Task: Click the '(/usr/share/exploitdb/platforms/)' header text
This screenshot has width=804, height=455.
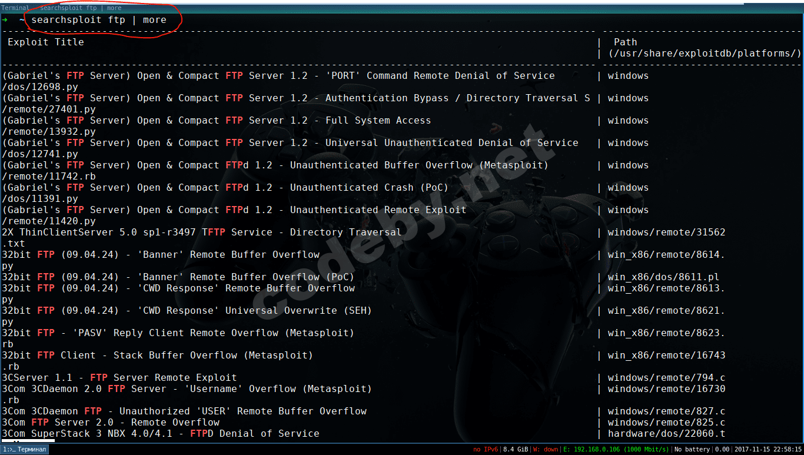Action: (705, 54)
